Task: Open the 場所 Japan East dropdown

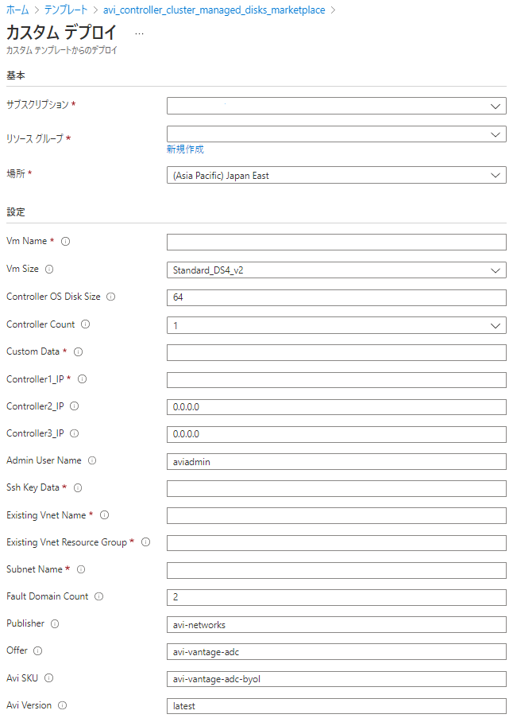Action: [x=337, y=176]
